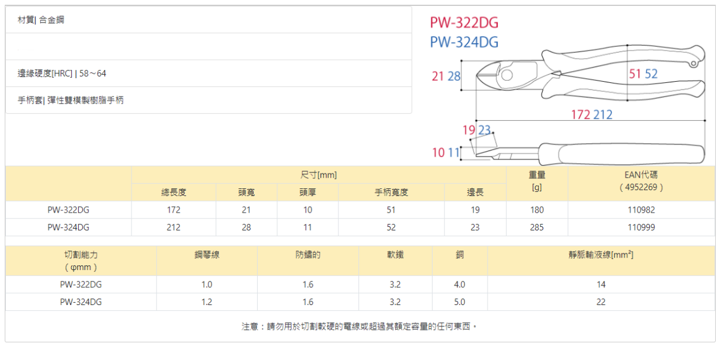Click 頭厚 cell 10 in PW-322DG row
Image resolution: width=727 pixels, height=353 pixels.
tap(308, 210)
